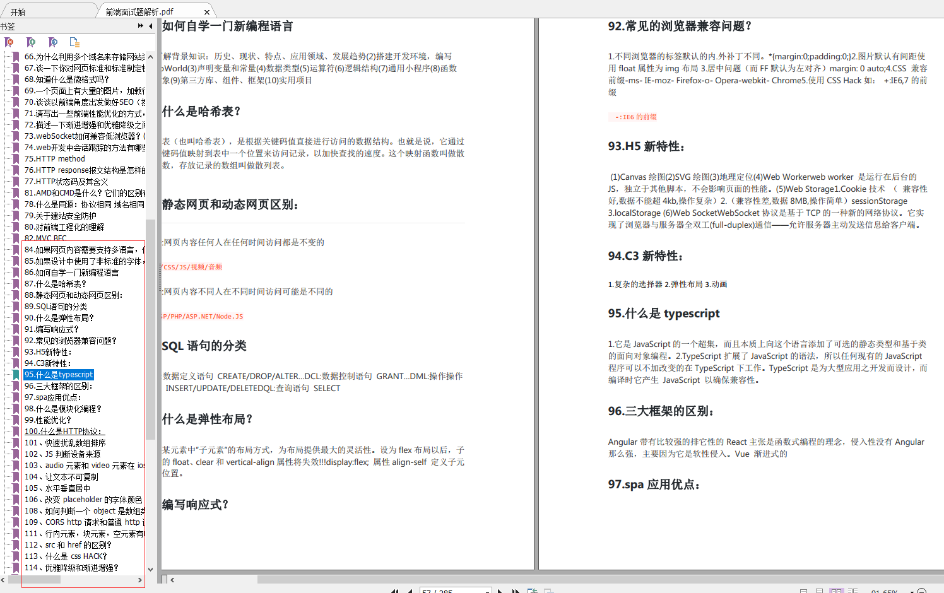This screenshot has width=944, height=593.
Task: Click the bookmark icon beside 75.HTTP method
Action: click(16, 159)
